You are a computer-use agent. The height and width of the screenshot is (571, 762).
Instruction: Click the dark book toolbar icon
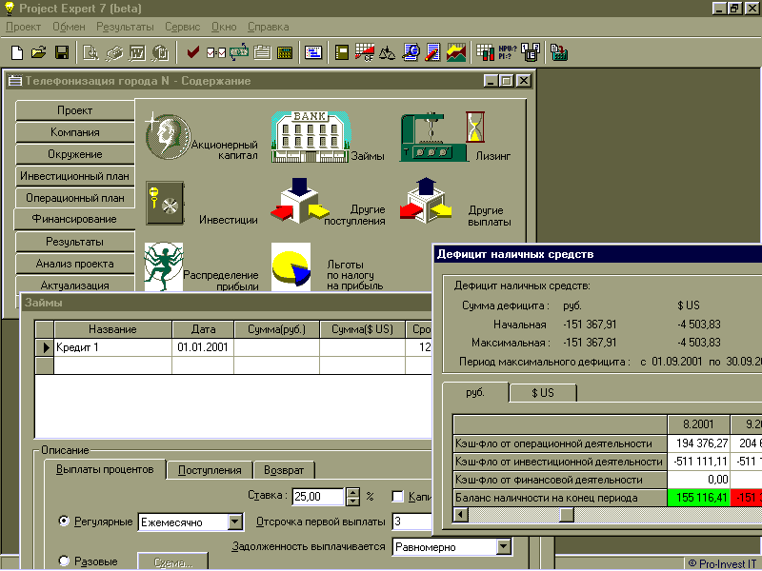point(342,52)
